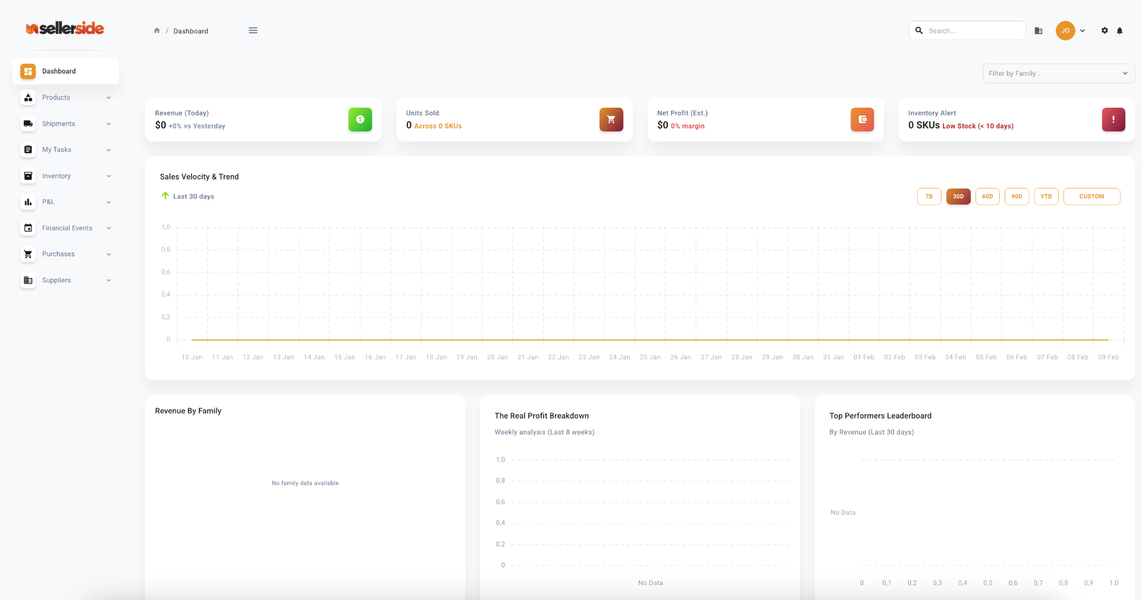
Task: Click the Search input field
Action: click(967, 30)
